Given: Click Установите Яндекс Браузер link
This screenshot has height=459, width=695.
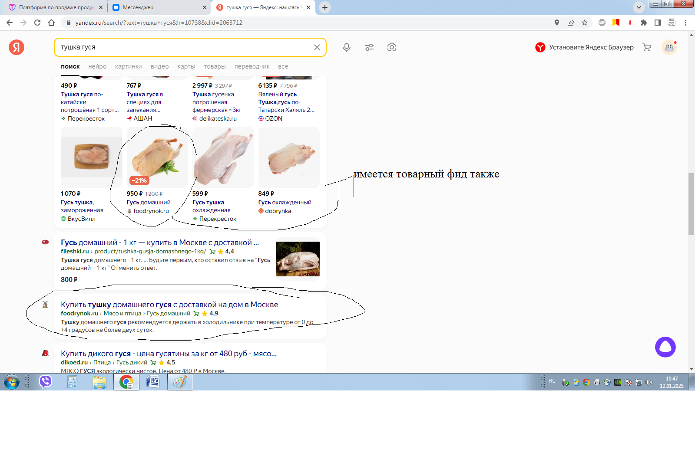Looking at the screenshot, I should tap(591, 47).
